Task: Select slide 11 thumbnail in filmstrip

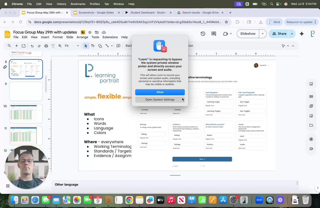Action: (x=26, y=135)
